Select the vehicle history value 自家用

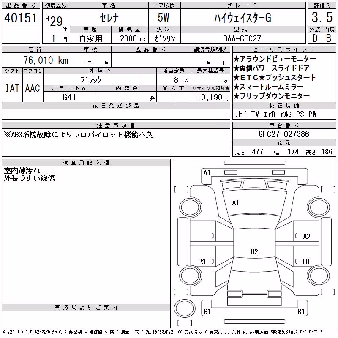[x=91, y=39]
